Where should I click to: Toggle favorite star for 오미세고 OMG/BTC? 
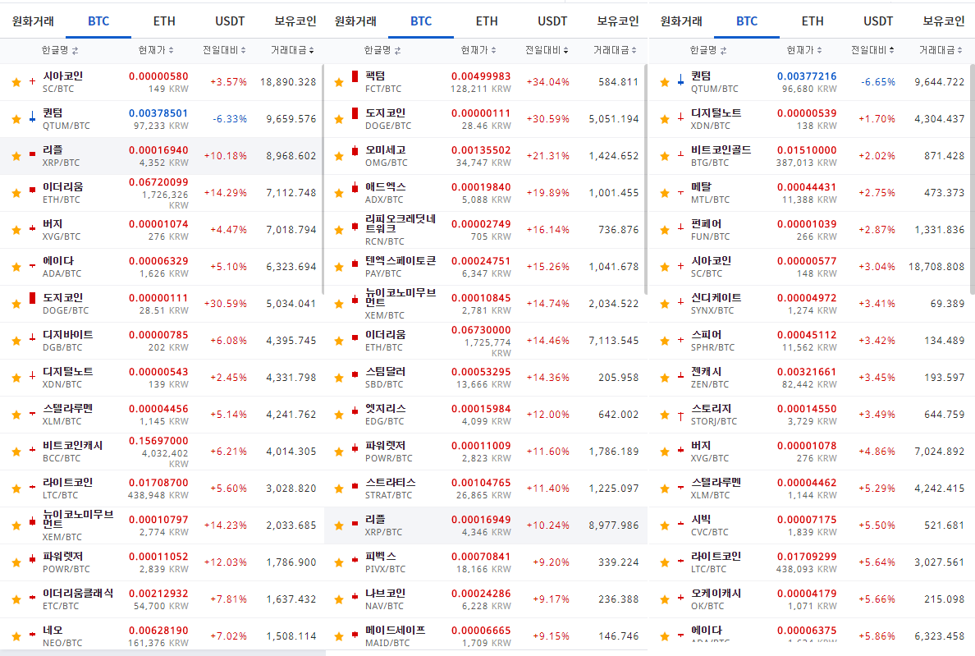(x=339, y=156)
